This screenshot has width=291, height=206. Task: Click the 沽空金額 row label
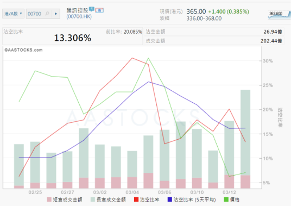155,32
